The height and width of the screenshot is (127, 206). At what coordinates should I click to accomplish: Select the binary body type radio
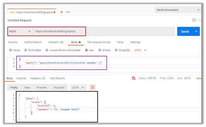click(100, 50)
